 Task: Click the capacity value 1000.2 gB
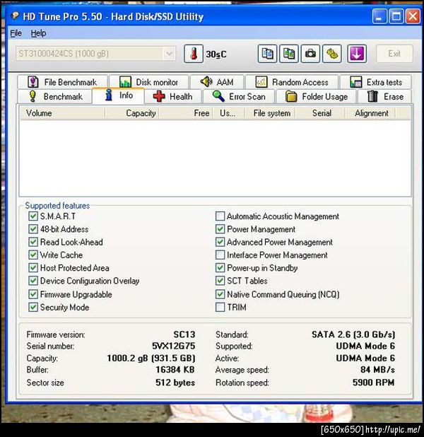(151, 358)
